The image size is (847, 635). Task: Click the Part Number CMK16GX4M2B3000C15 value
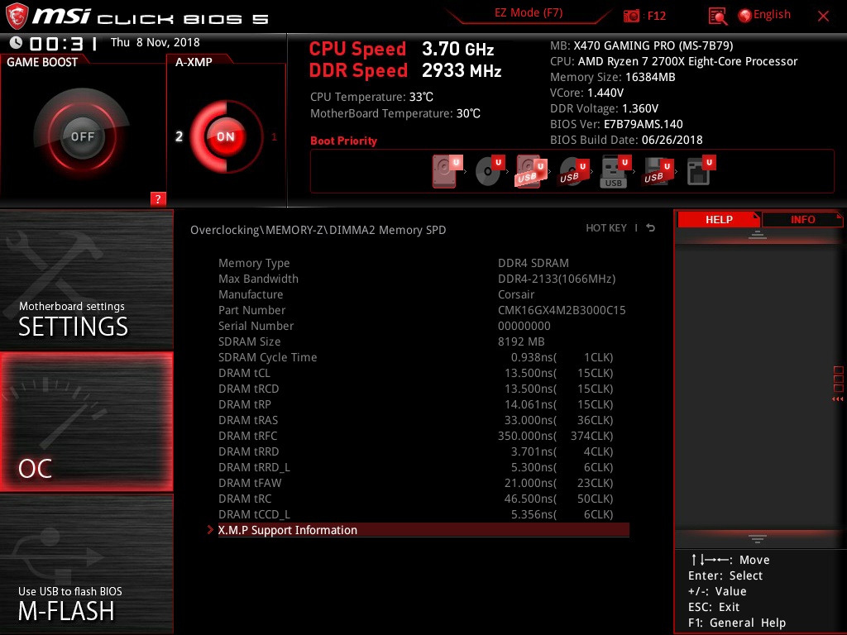pos(562,310)
